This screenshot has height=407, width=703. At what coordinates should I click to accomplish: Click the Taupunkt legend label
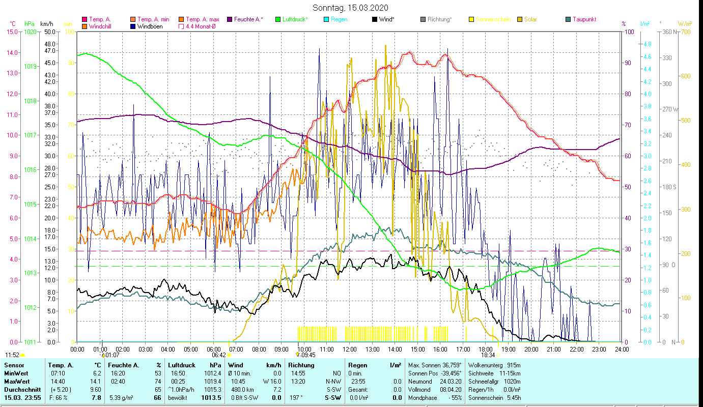pyautogui.click(x=584, y=19)
